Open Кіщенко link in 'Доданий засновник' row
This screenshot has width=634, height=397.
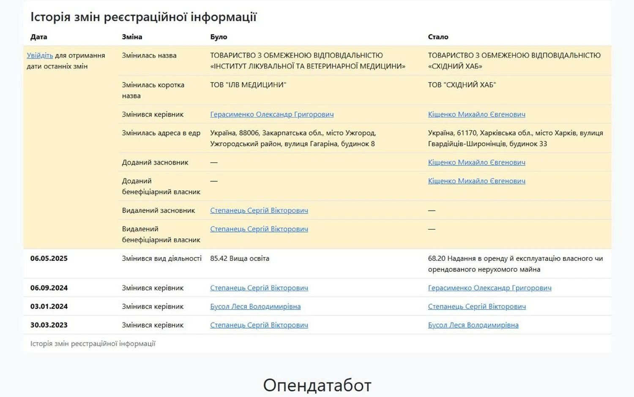pyautogui.click(x=476, y=162)
